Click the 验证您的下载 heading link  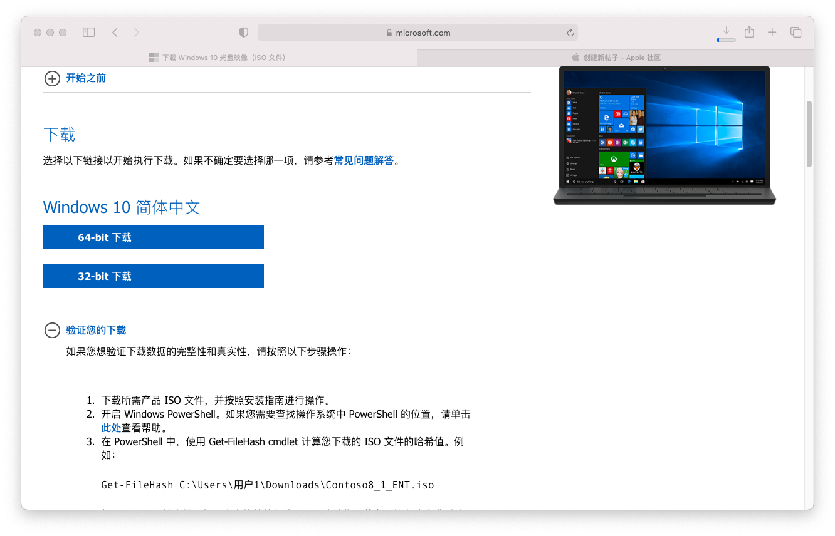96,331
